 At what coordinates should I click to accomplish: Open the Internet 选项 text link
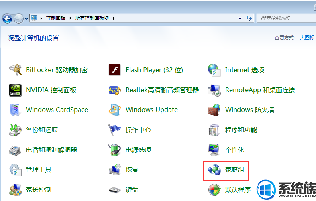click(x=245, y=70)
